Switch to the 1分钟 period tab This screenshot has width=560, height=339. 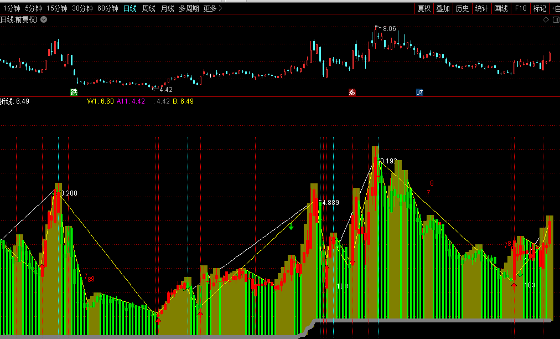click(12, 8)
